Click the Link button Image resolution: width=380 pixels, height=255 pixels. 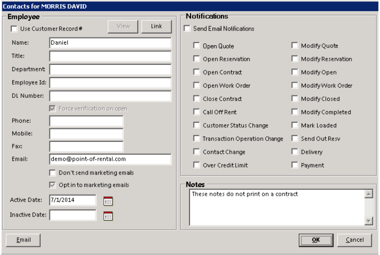156,26
